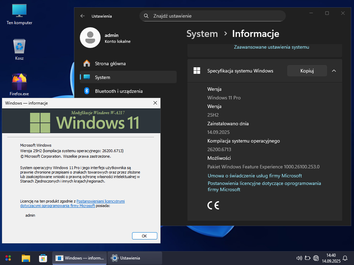Open Zaawansowane ustawienia systemu link
Viewport: 354px width, 265px height.
271,47
